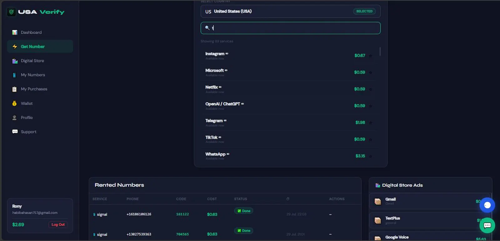
Task: Click the Digital Store shopping bags icon
Action: (15, 61)
